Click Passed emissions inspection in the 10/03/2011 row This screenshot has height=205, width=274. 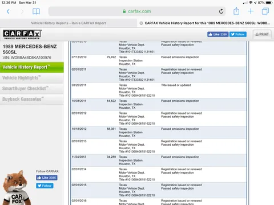180,101
